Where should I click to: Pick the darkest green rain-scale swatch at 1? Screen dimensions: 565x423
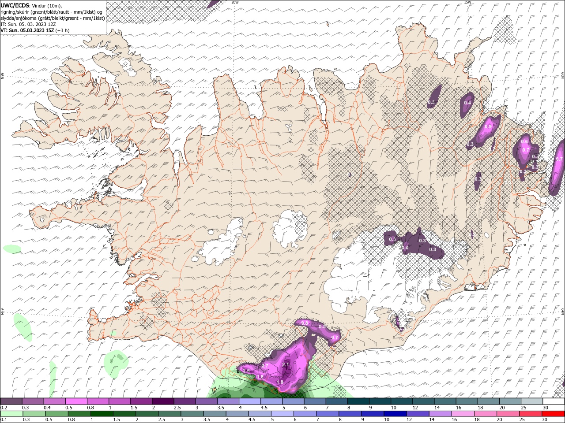pyautogui.click(x=102, y=414)
